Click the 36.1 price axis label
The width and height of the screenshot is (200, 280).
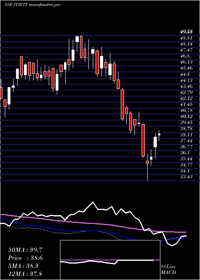pyautogui.click(x=185, y=153)
